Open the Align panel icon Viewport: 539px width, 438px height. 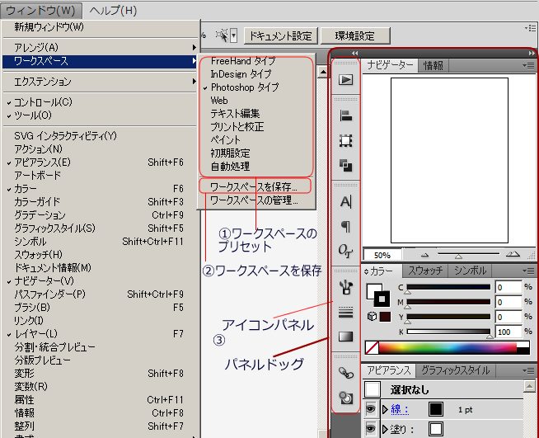tap(345, 116)
